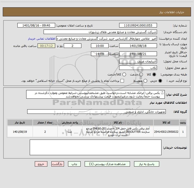Click the response deadline time 10:00 field
This screenshot has width=194, height=188.
tap(100, 46)
